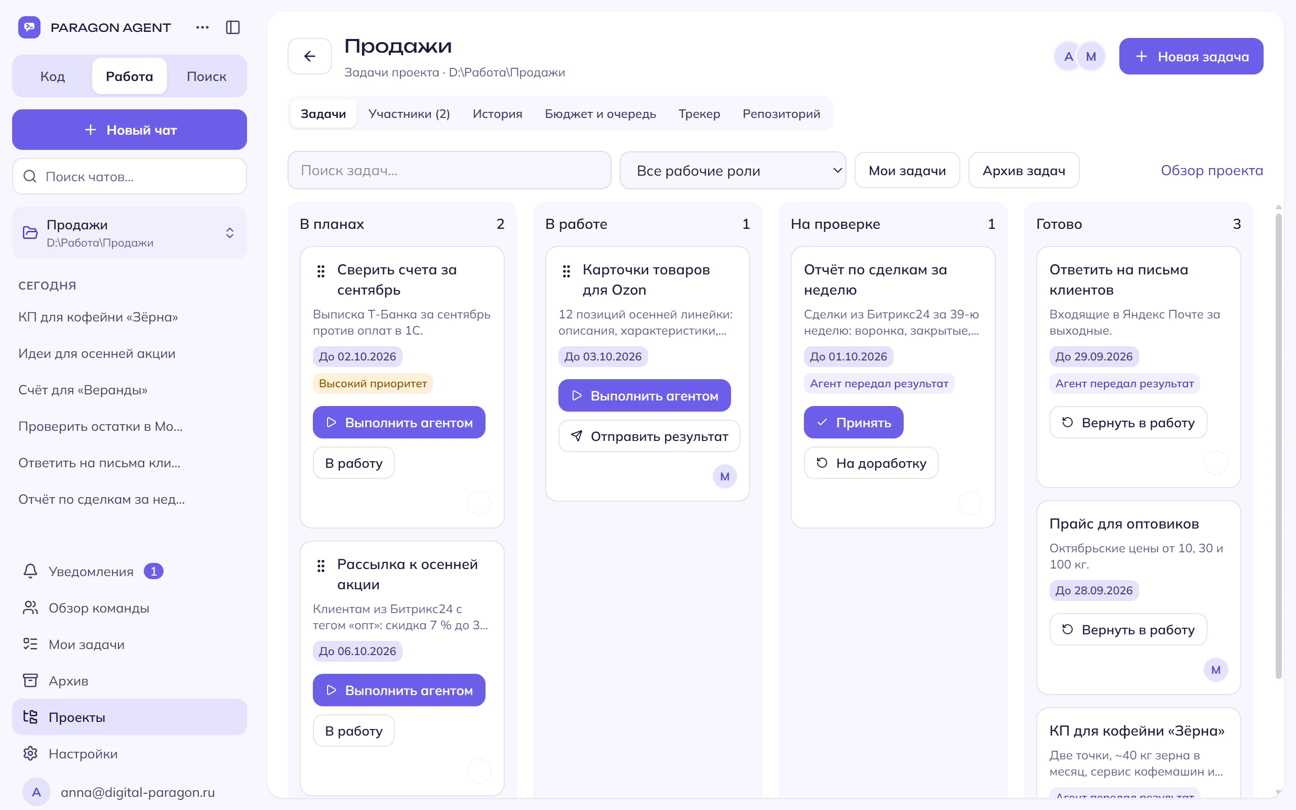The height and width of the screenshot is (810, 1296).
Task: Toggle the sidebar panel icon
Action: (x=232, y=27)
